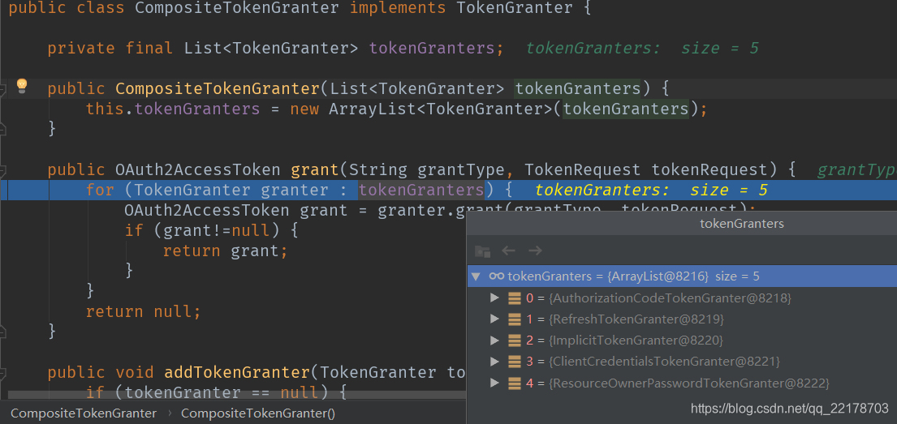
Task: Click the tokenGranters popup title bar
Action: click(x=682, y=224)
